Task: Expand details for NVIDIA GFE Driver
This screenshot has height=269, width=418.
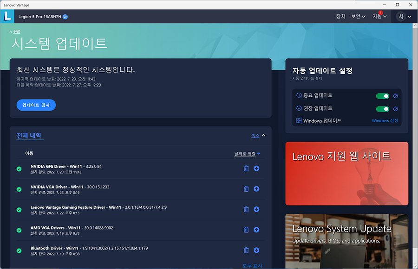Action: click(256, 169)
